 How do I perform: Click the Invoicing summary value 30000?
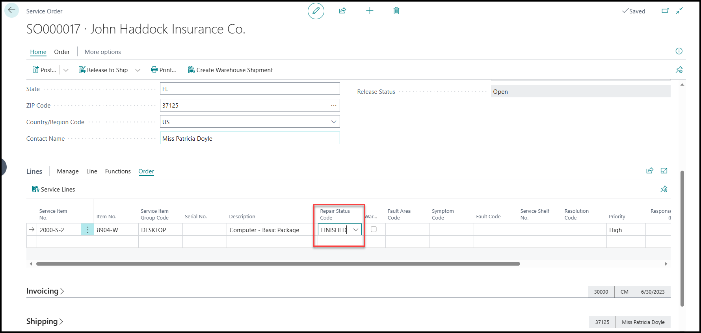(601, 292)
